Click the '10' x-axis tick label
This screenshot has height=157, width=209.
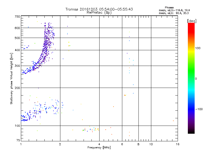tap(151, 144)
